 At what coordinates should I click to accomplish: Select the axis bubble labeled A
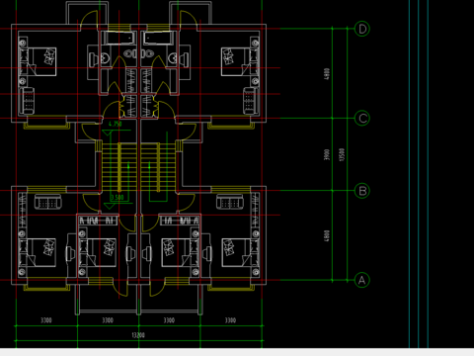click(361, 280)
